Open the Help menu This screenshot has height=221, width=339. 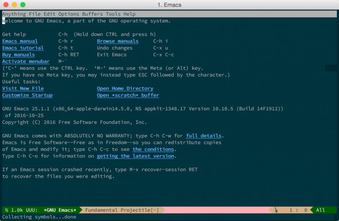(130, 14)
